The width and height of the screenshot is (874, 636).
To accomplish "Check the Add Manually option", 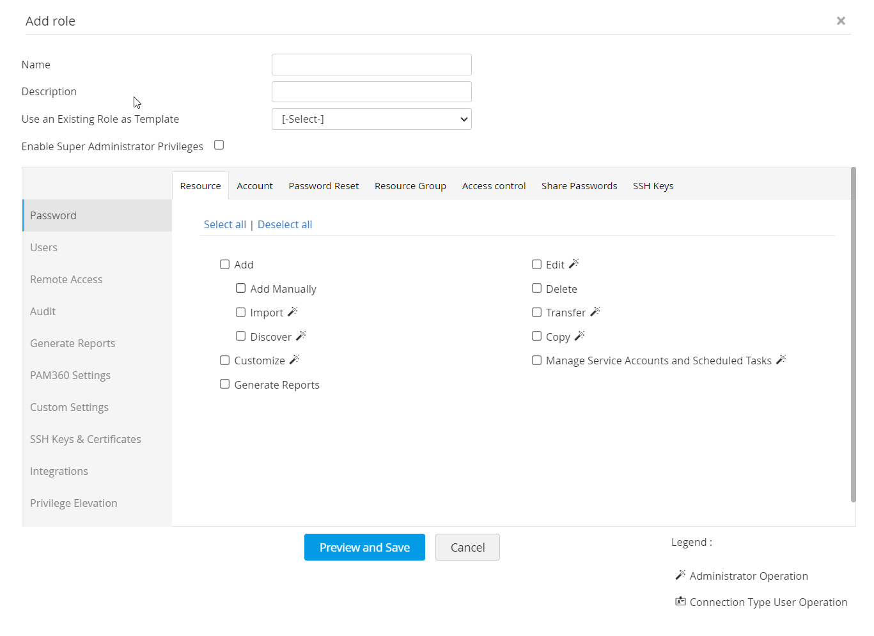I will (241, 288).
